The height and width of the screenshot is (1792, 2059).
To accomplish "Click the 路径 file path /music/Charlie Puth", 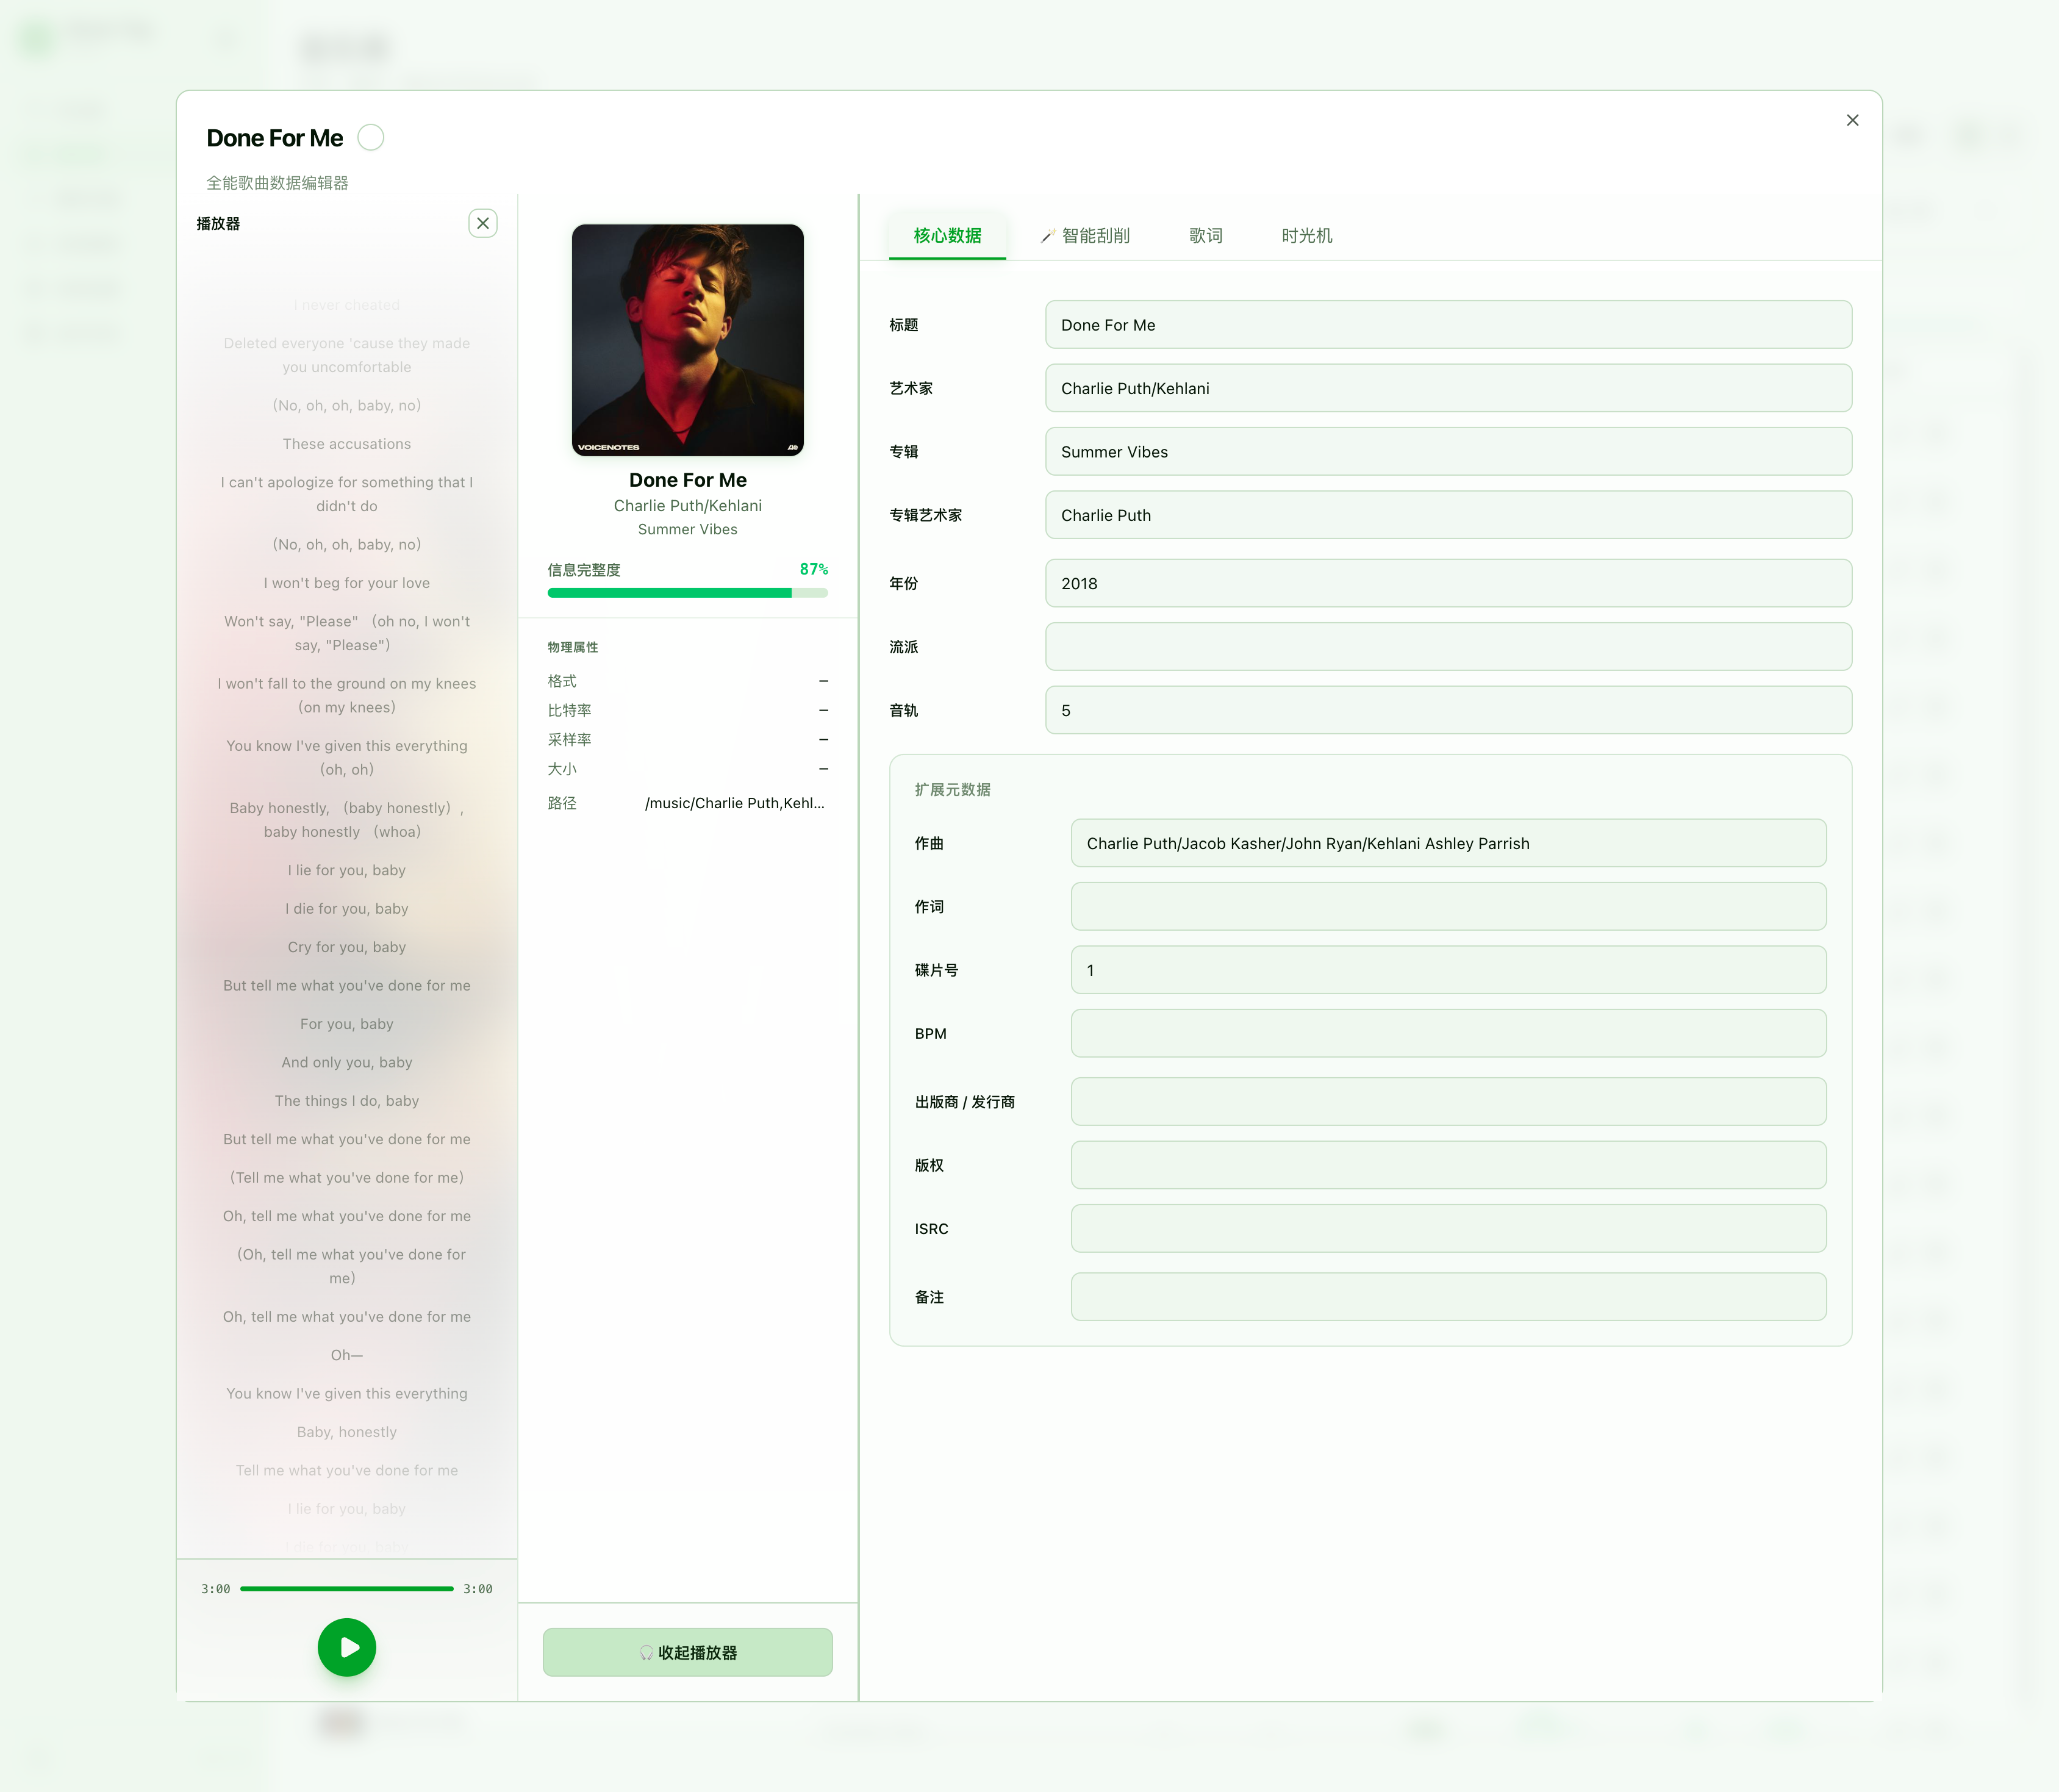I will pos(736,802).
